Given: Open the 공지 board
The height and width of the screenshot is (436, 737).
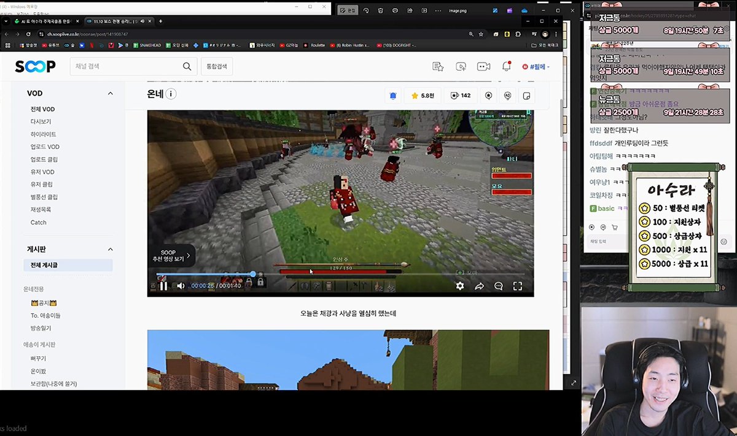Looking at the screenshot, I should pyautogui.click(x=44, y=303).
